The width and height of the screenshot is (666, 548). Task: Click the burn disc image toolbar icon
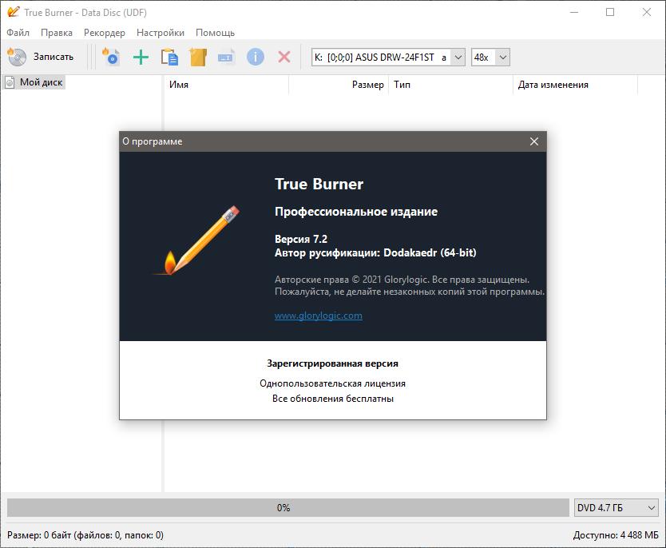tap(112, 57)
